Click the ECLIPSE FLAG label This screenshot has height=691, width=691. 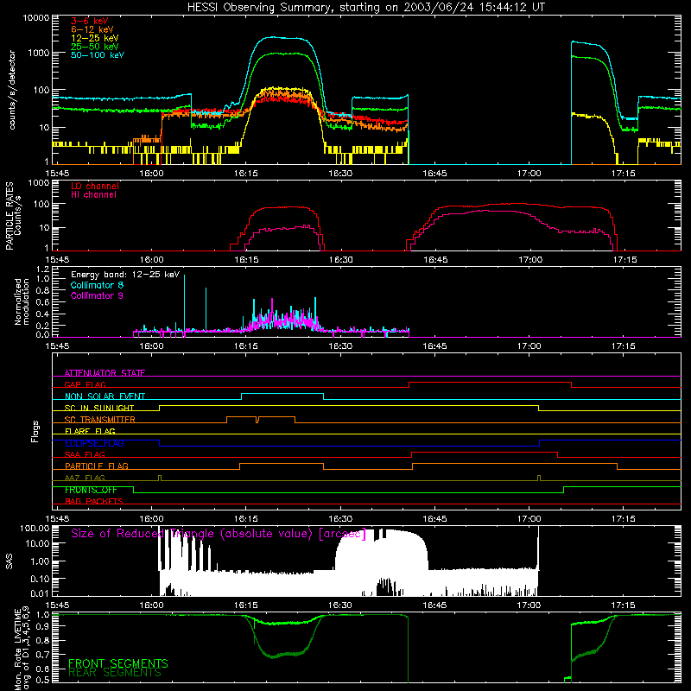pos(94,443)
